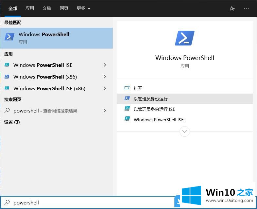The image size is (257, 209).
Task: Click the Windows PowerShell (x86) app icon
Action: pyautogui.click(x=7, y=77)
